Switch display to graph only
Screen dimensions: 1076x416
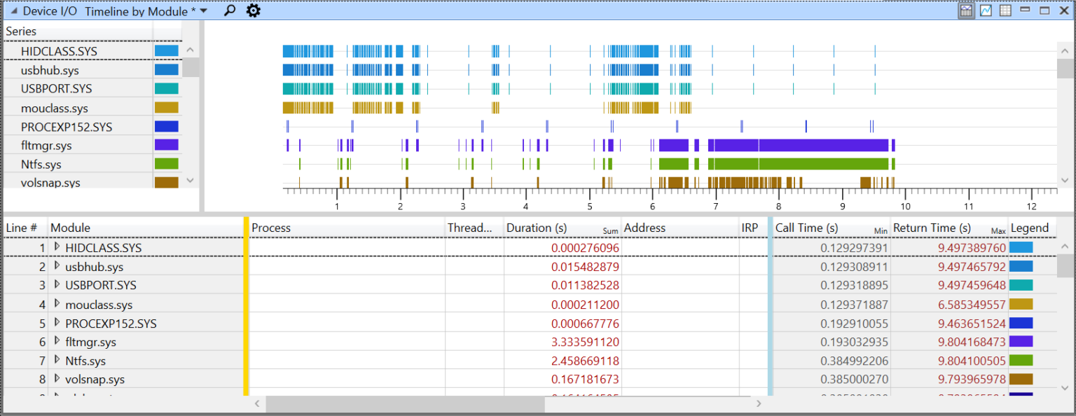click(986, 11)
